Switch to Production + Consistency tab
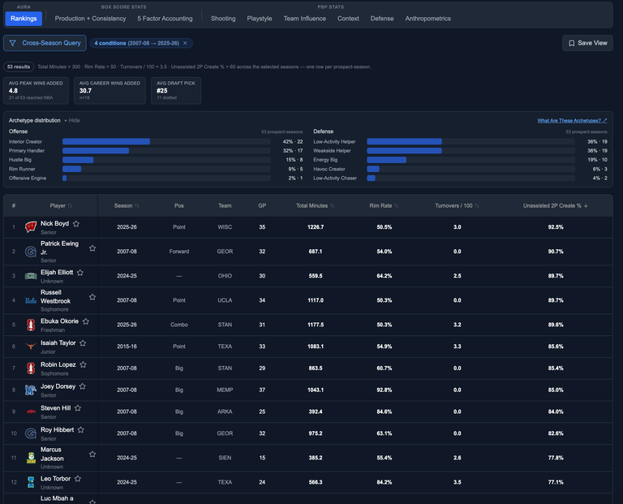This screenshot has width=623, height=504. point(90,19)
